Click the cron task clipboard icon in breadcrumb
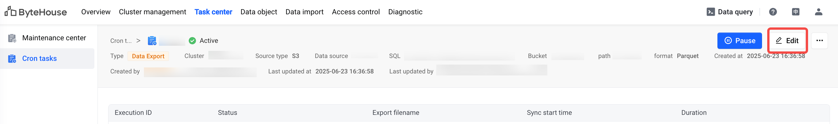Image resolution: width=838 pixels, height=124 pixels. pos(152,41)
